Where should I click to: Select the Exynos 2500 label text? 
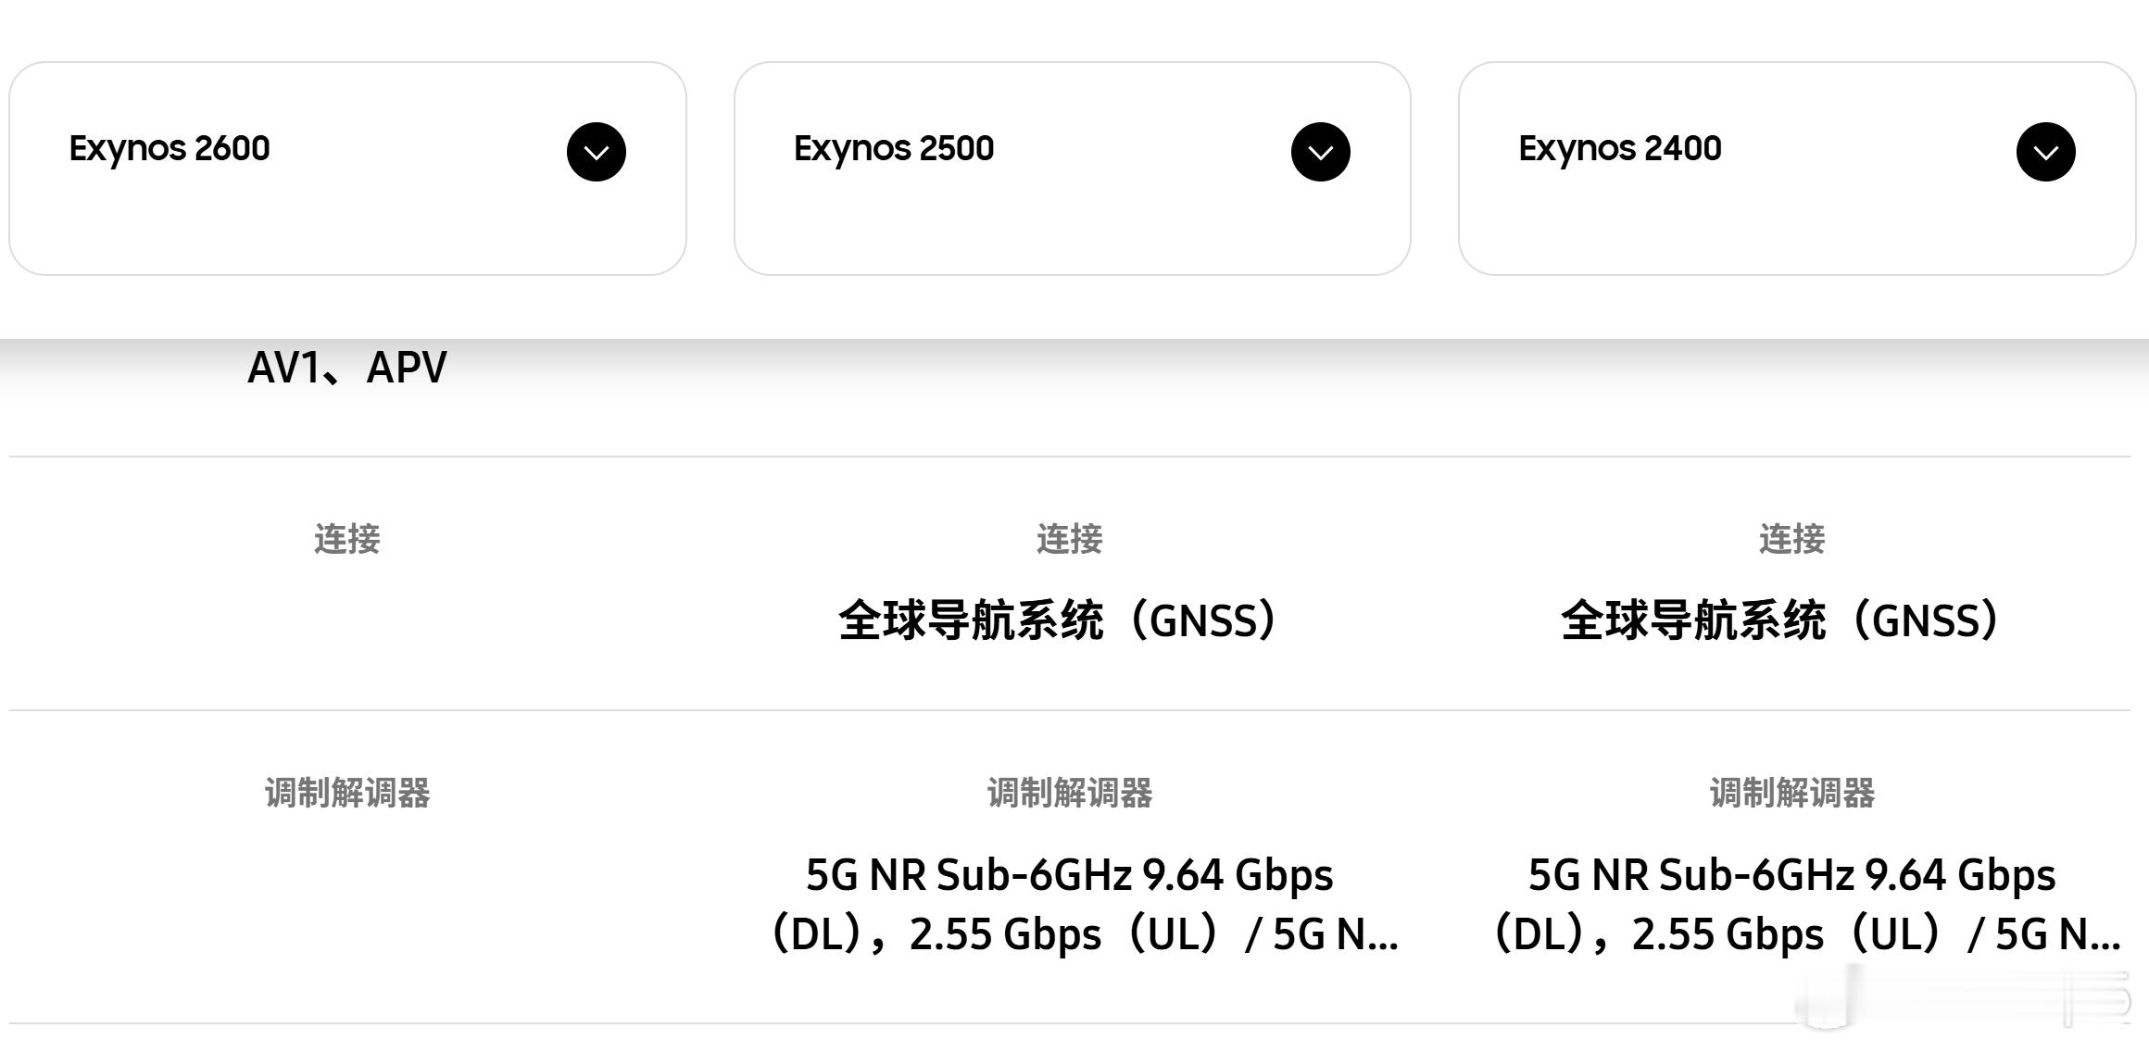[x=895, y=147]
